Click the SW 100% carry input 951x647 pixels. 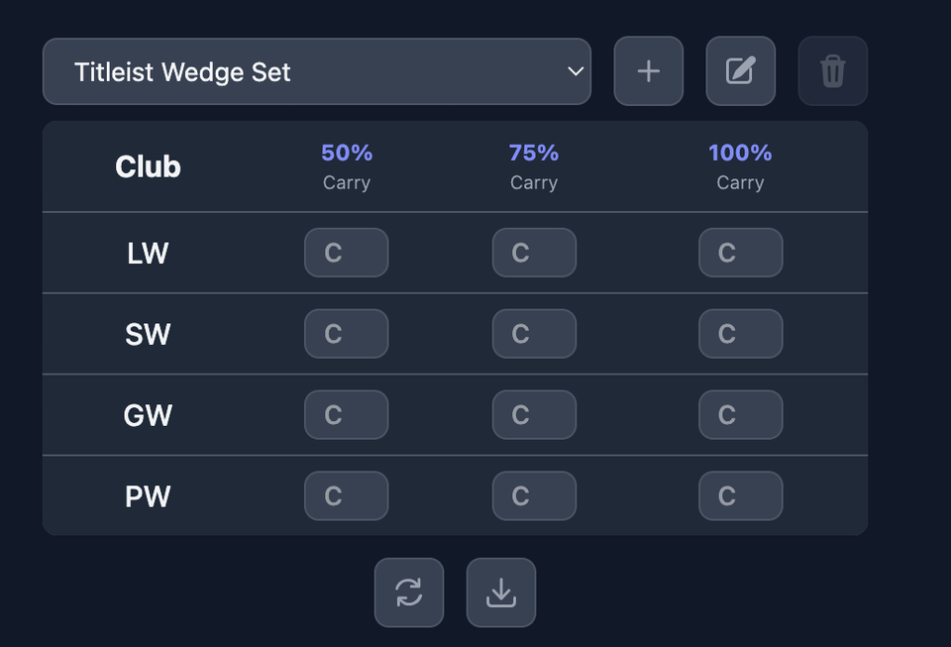[740, 334]
